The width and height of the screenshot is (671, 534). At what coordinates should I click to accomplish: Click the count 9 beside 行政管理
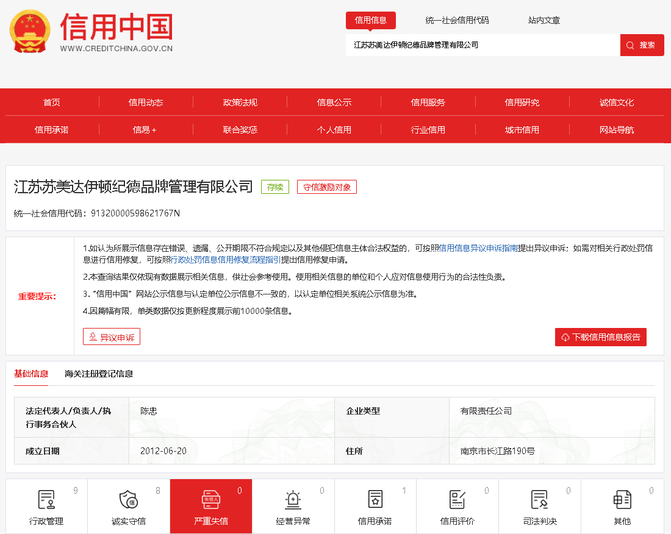click(x=75, y=490)
